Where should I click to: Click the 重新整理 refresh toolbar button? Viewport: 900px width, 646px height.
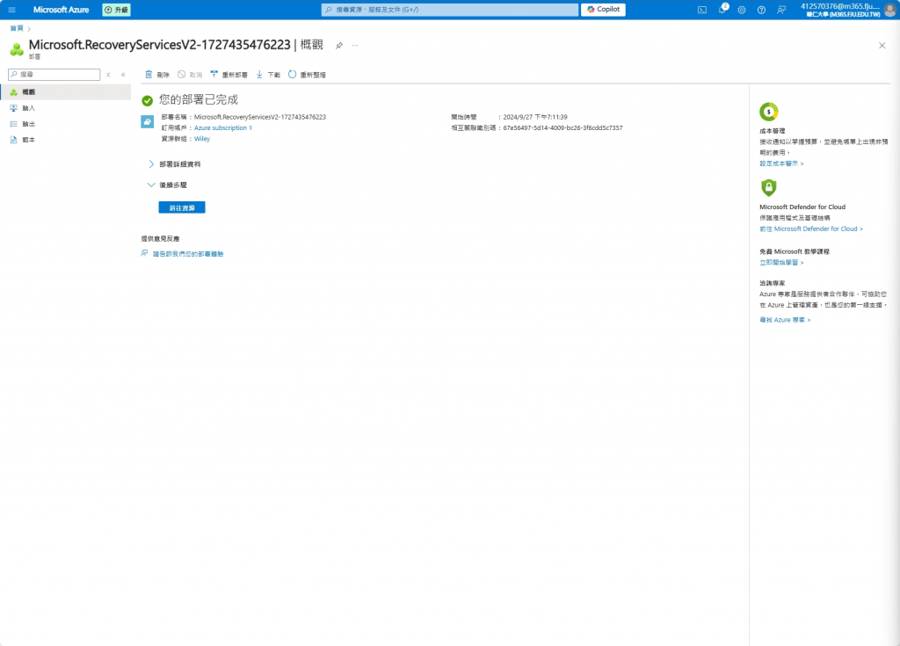click(x=307, y=75)
